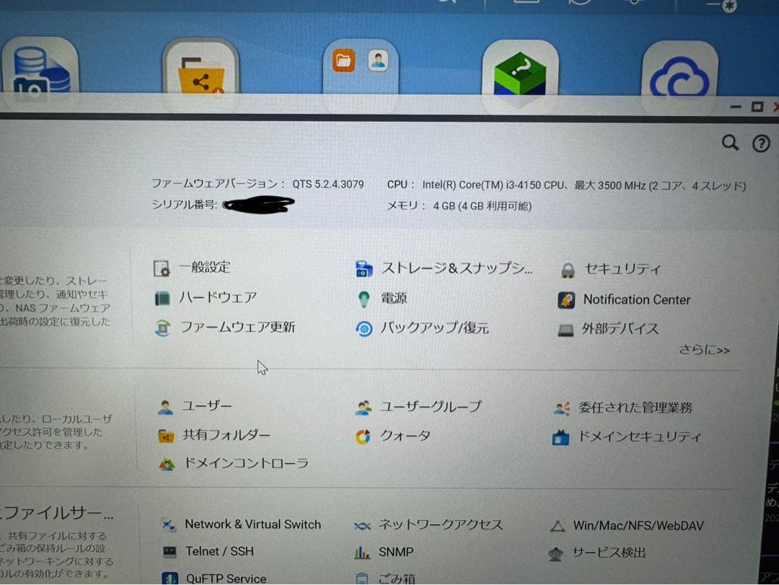Launch the myQNAPcloud desktop icon
Screen dimensions: 779x585
pos(679,72)
